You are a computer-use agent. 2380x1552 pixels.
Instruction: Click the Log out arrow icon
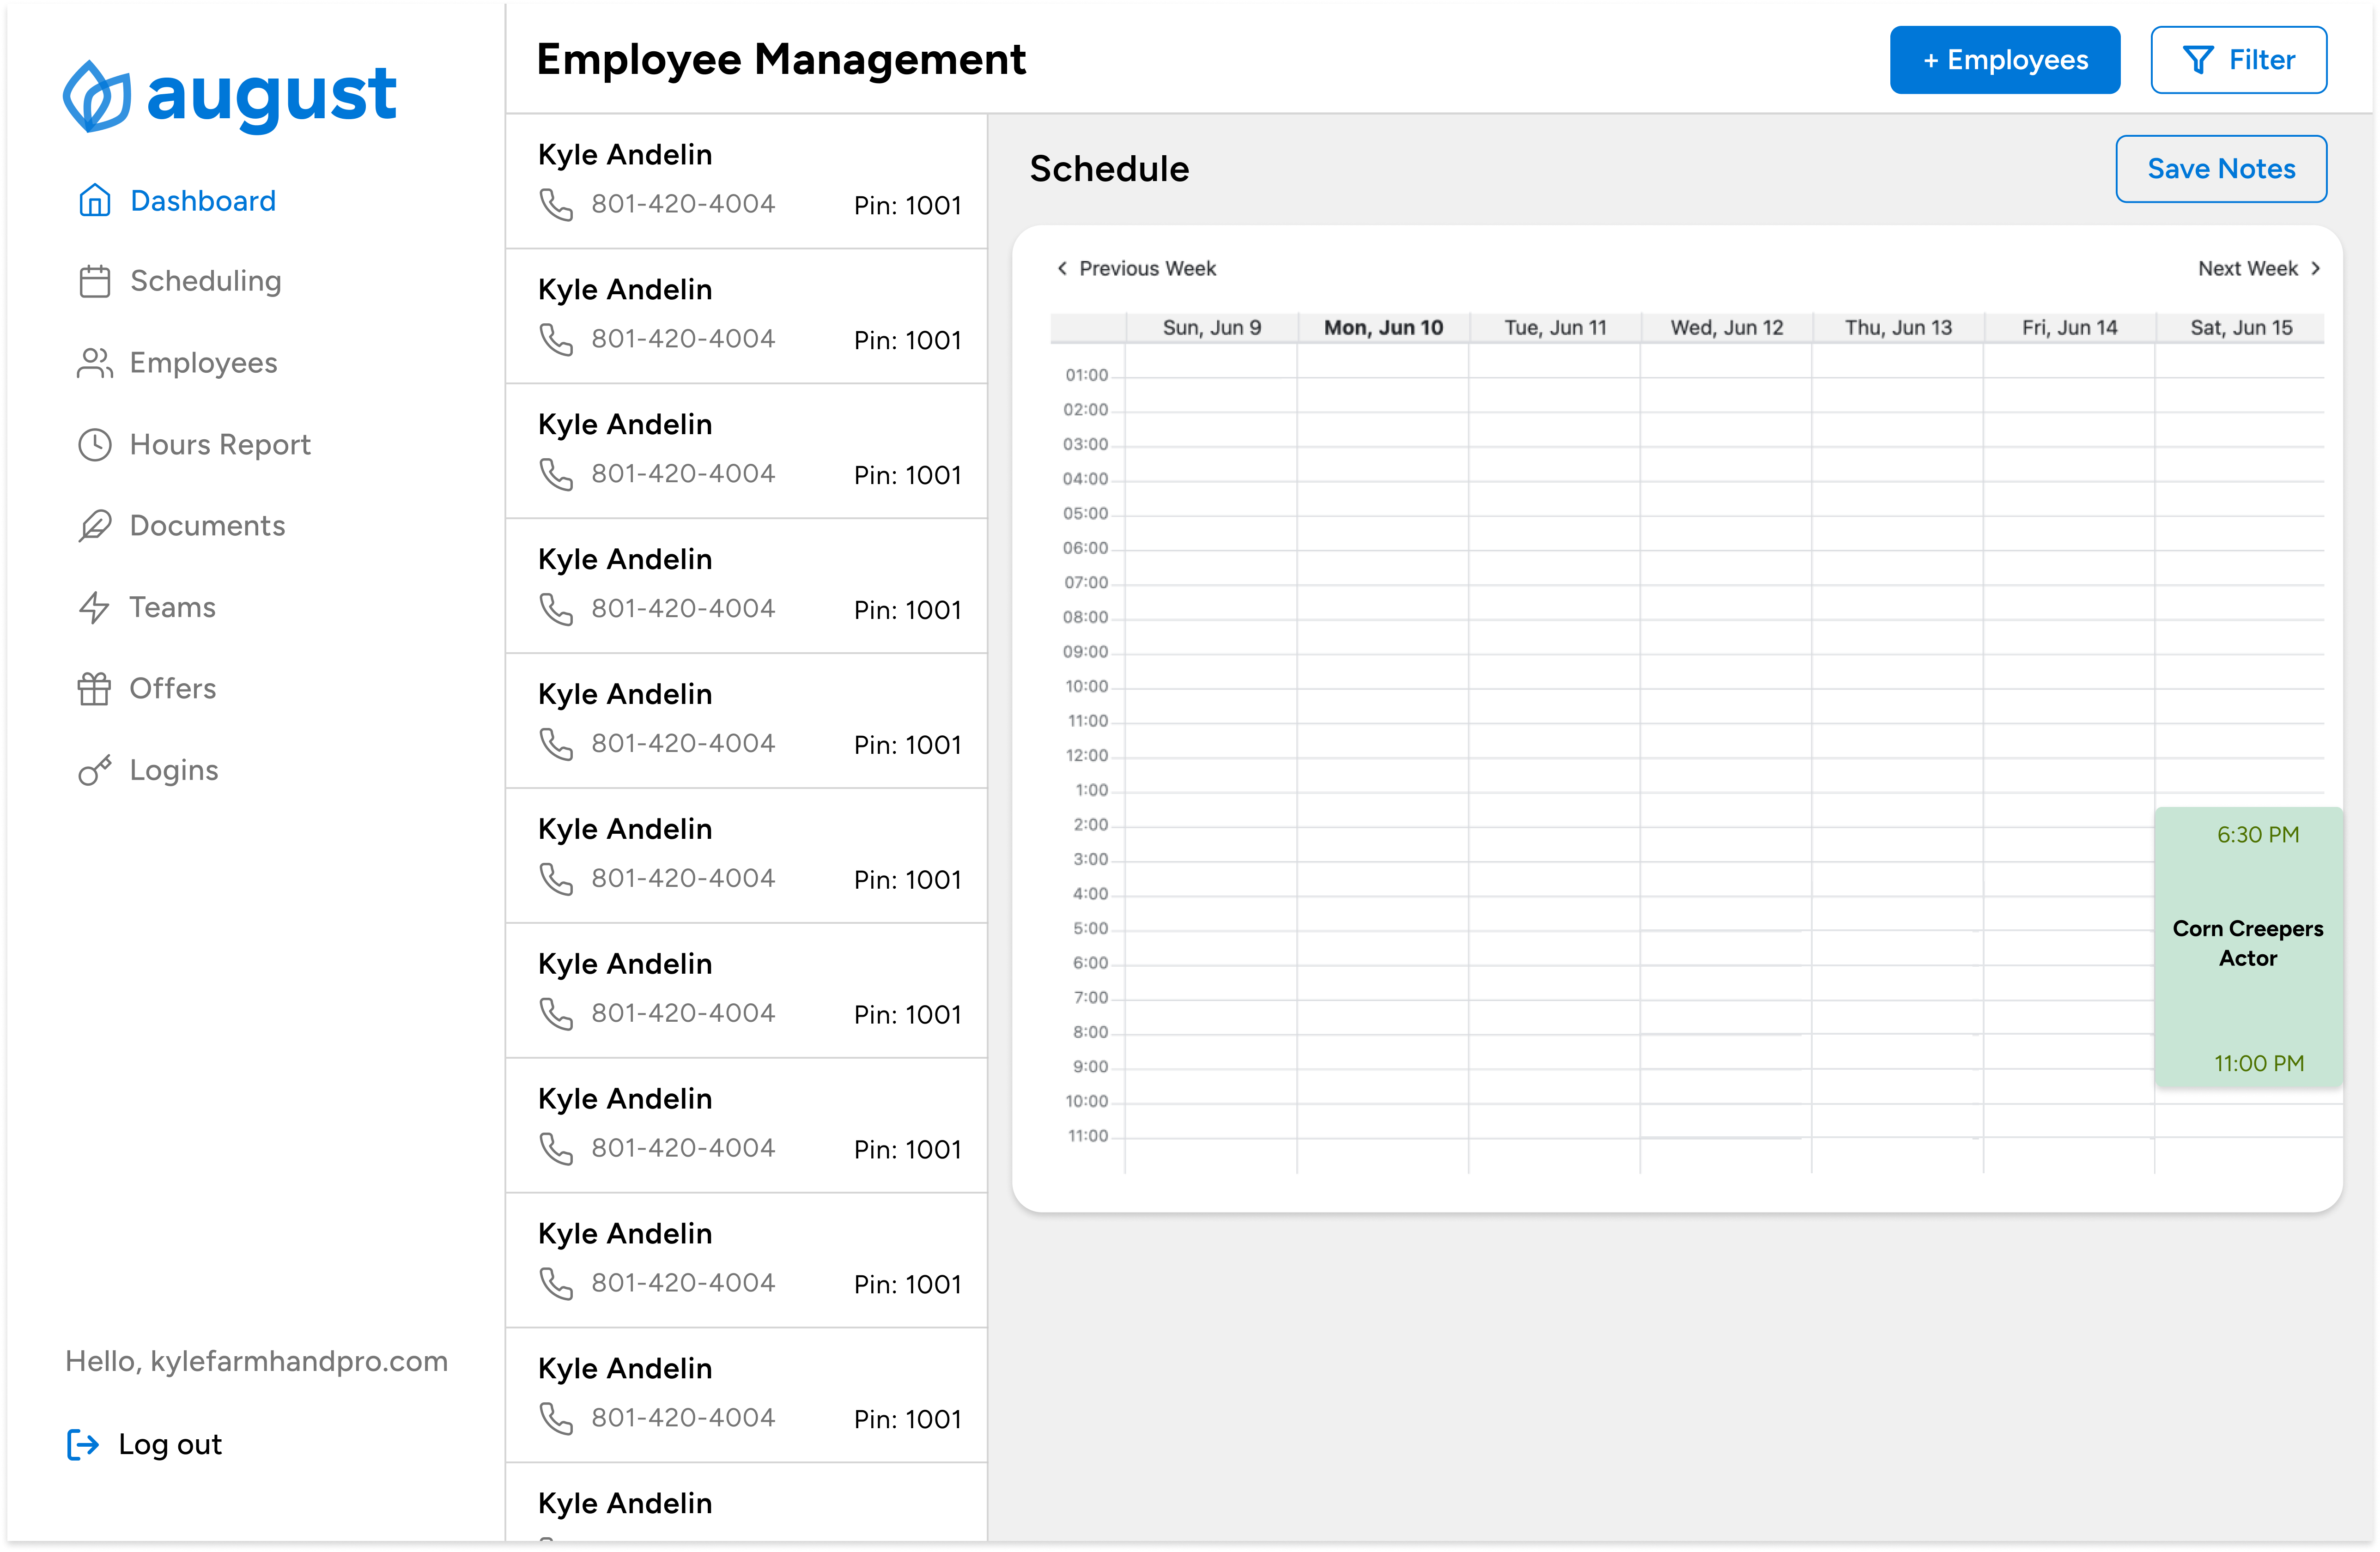coord(83,1444)
